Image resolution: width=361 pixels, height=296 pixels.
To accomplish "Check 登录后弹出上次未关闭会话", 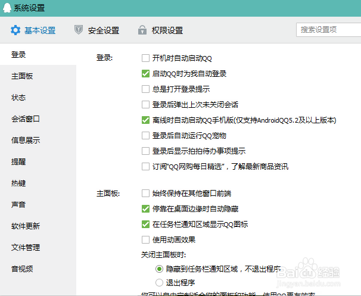I will click(x=145, y=104).
